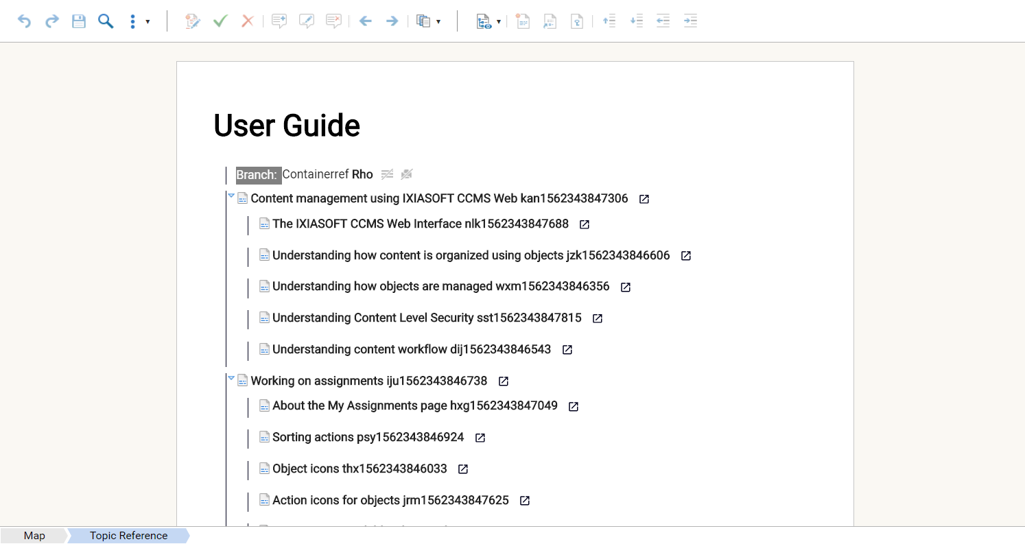Open link for About the My Assignments page
Image resolution: width=1025 pixels, height=544 pixels.
[x=574, y=407]
